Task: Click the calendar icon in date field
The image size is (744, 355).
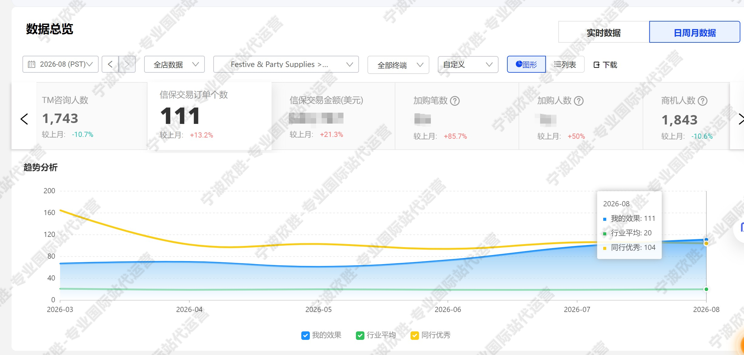Action: 32,64
